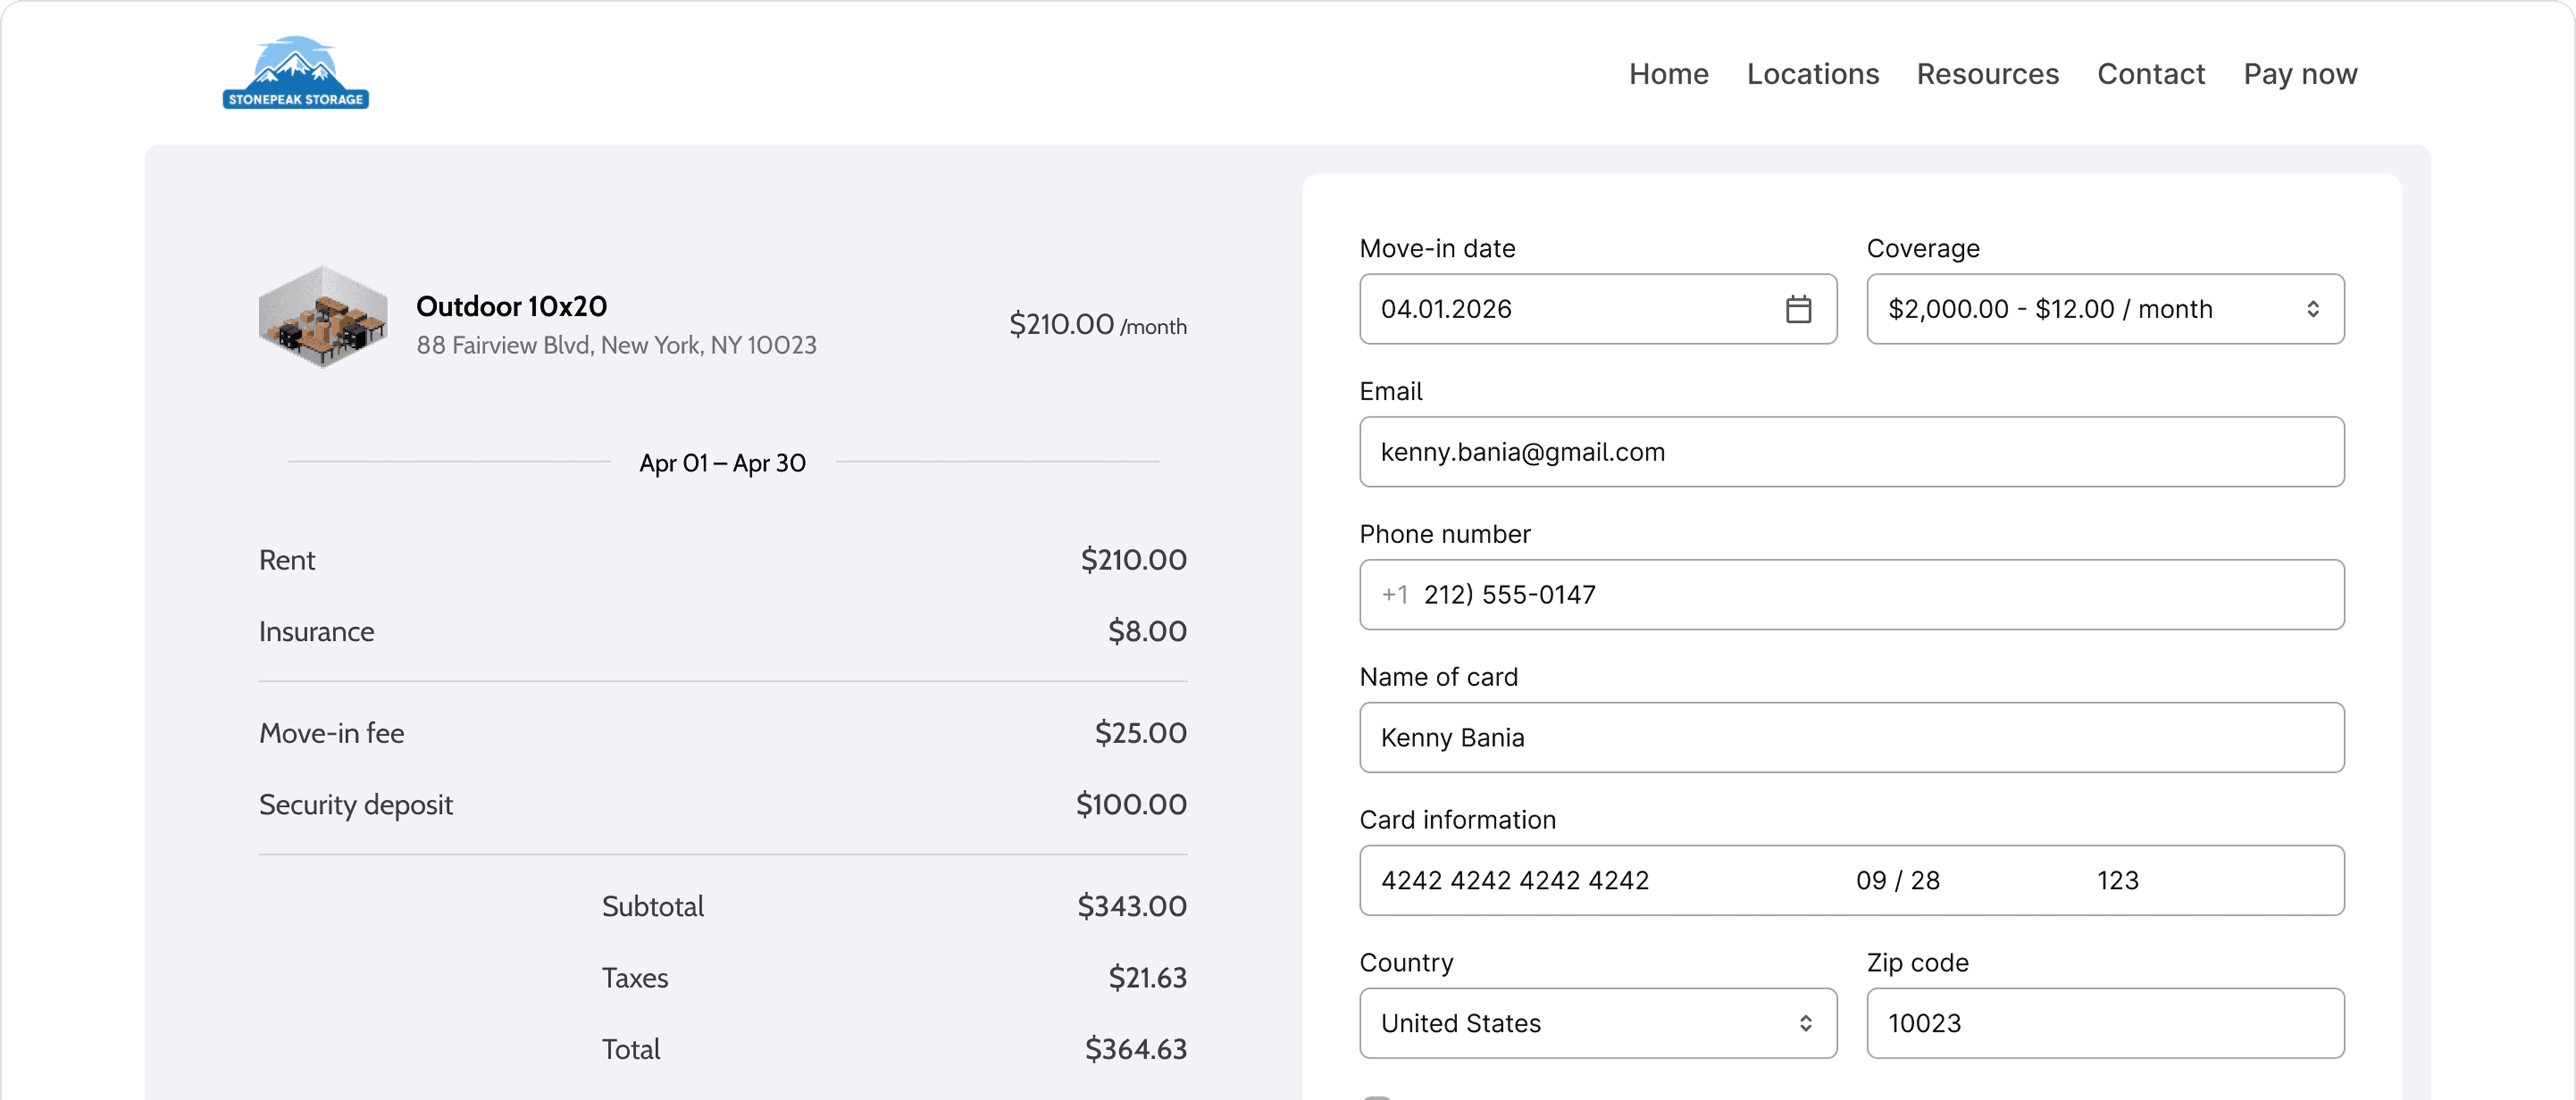This screenshot has width=2576, height=1100.
Task: Click the Outdoor 10x20 unit title
Action: (511, 306)
